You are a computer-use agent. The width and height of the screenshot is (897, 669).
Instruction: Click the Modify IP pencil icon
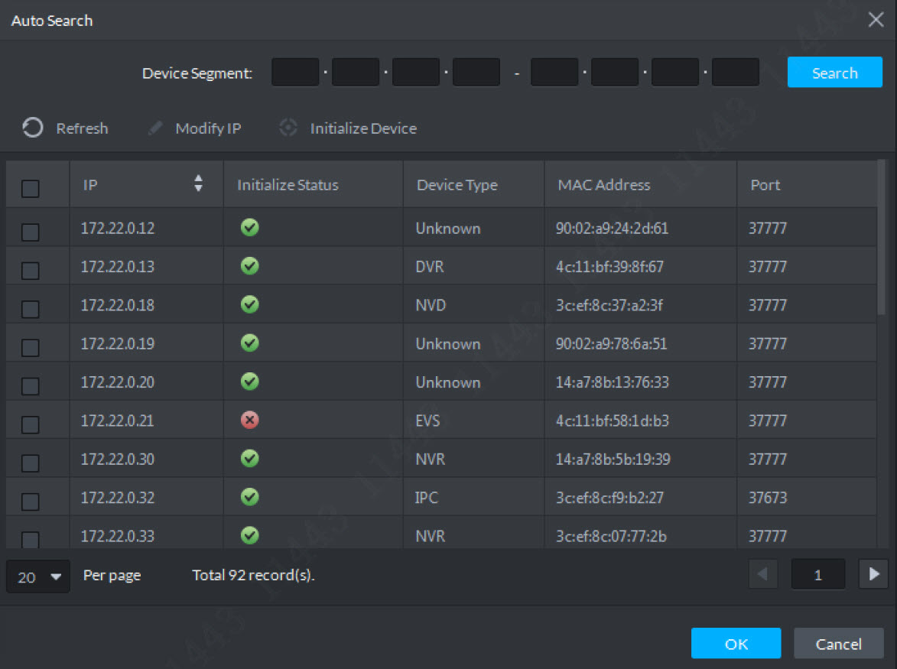(x=156, y=128)
